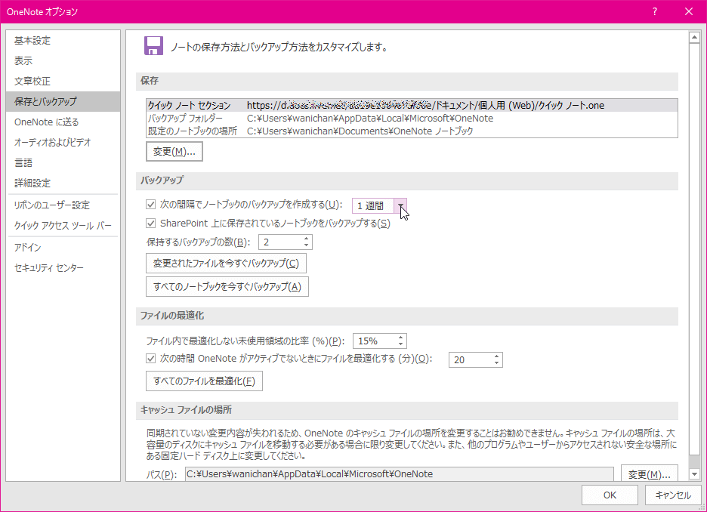The height and width of the screenshot is (512, 707).
Task: Click 変更されたファイルを今すぐバックアップ button
Action: tap(226, 264)
